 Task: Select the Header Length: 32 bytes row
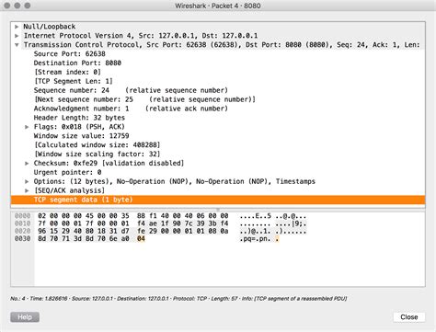[218, 118]
